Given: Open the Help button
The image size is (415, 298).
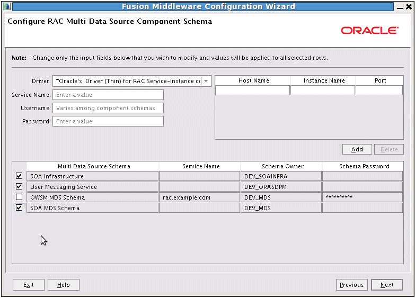Looking at the screenshot, I should pyautogui.click(x=64, y=285).
